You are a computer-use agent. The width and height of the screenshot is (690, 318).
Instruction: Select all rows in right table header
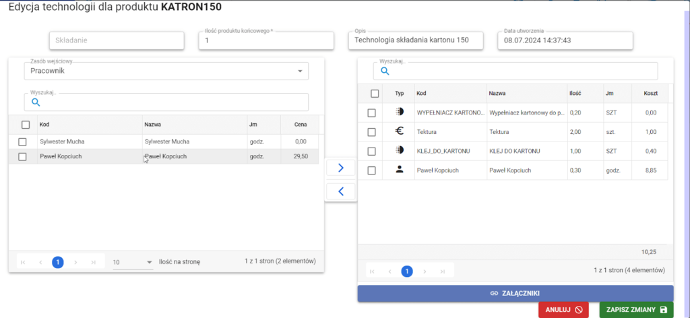pyautogui.click(x=375, y=94)
